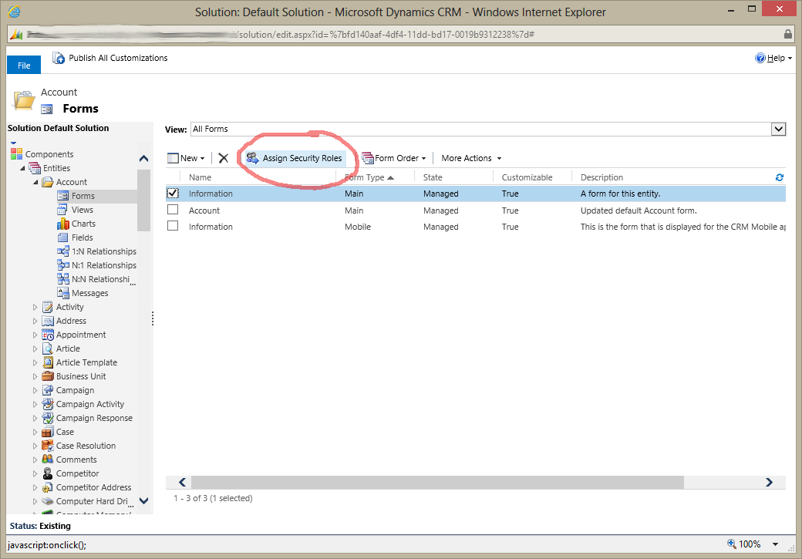Expand the Competitor Address tree node
Screen dimensions: 802x559
point(35,487)
